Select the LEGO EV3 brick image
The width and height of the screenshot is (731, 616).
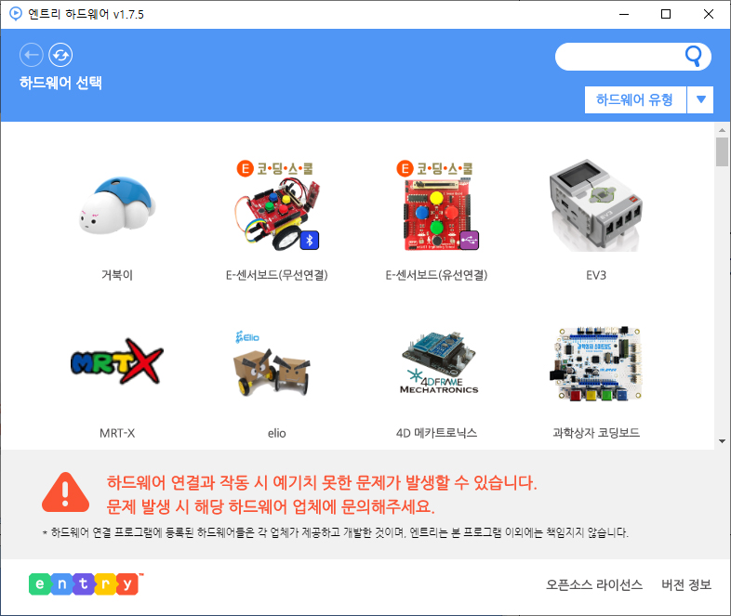(x=596, y=204)
